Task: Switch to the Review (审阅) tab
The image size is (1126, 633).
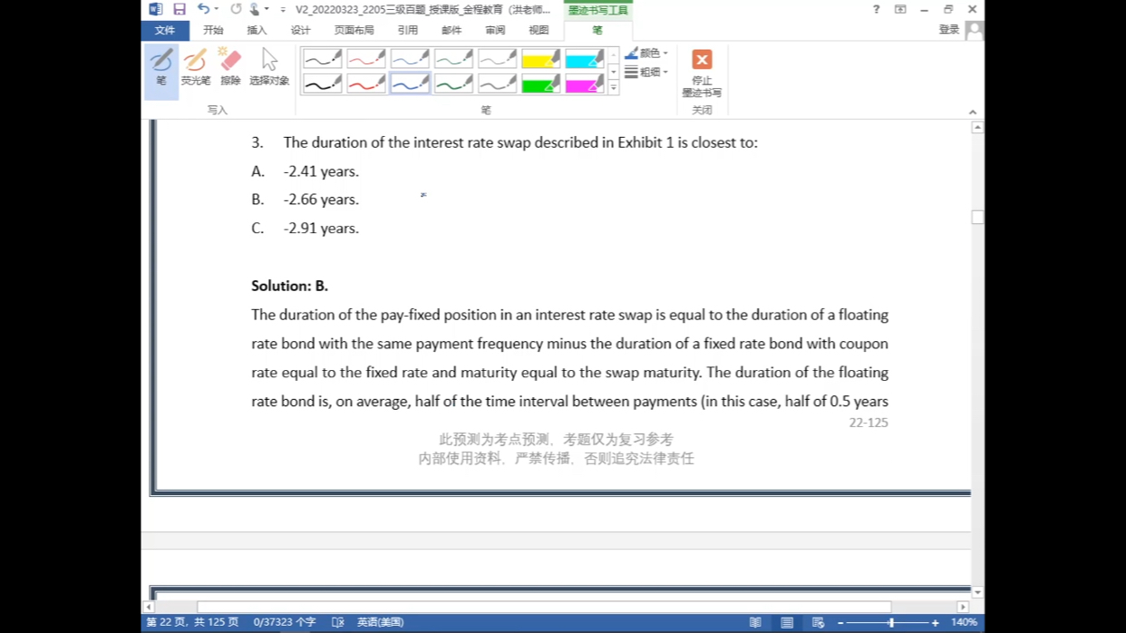Action: pyautogui.click(x=495, y=30)
